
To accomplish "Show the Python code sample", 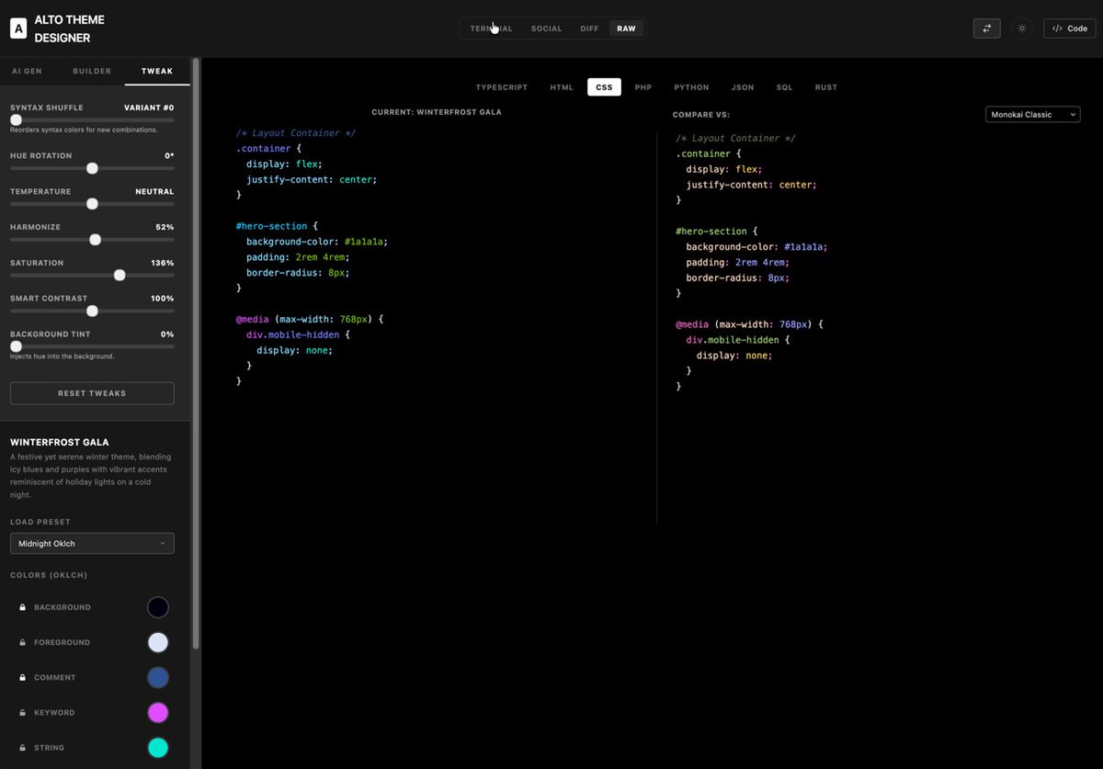I will click(x=691, y=87).
